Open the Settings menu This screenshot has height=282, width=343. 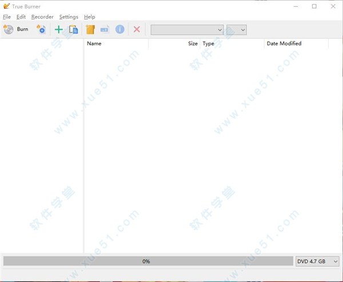[69, 17]
